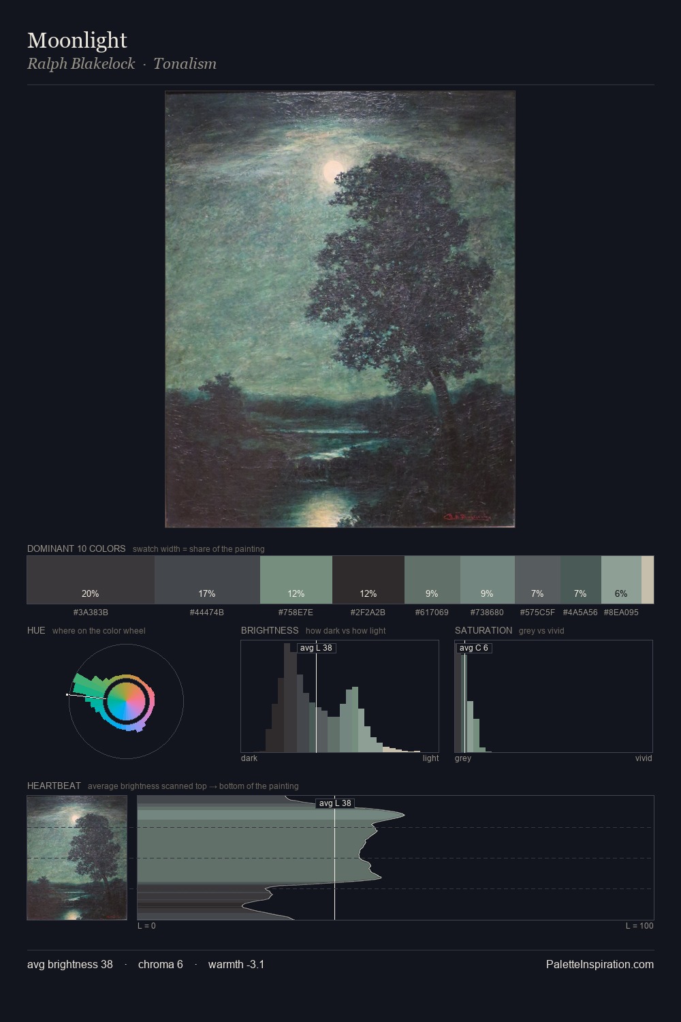Click the small painting thumbnail in Heartbeat
The height and width of the screenshot is (1022, 681).
[x=77, y=858]
